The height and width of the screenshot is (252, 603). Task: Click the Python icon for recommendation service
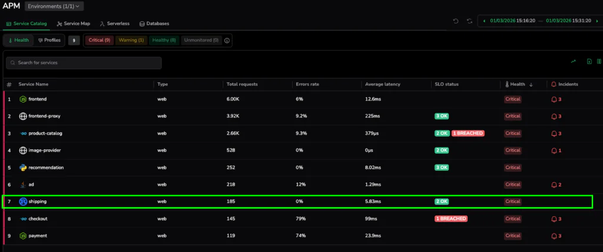pos(23,167)
